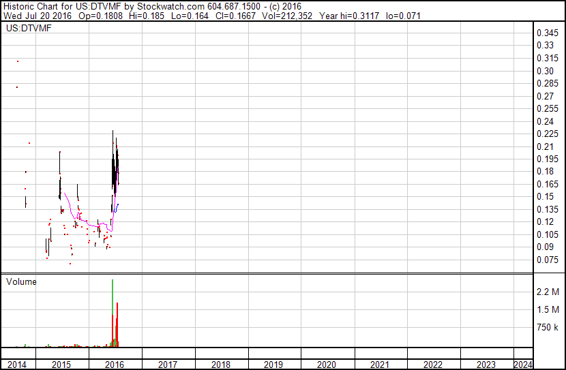This screenshot has width=566, height=370.
Task: Click the tall red volume bar in 2016
Action: click(x=117, y=324)
